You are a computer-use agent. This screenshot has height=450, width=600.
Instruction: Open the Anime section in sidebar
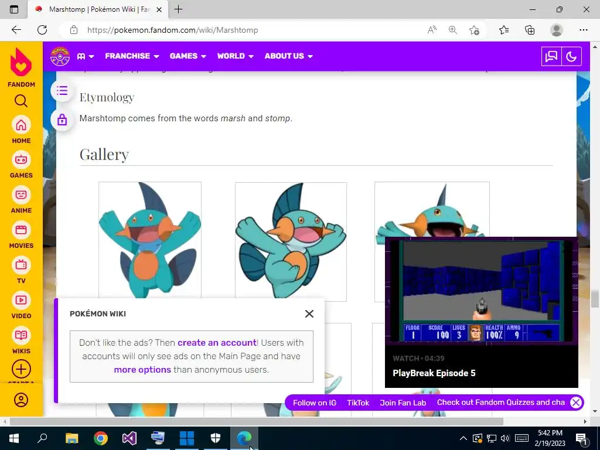[x=21, y=200]
